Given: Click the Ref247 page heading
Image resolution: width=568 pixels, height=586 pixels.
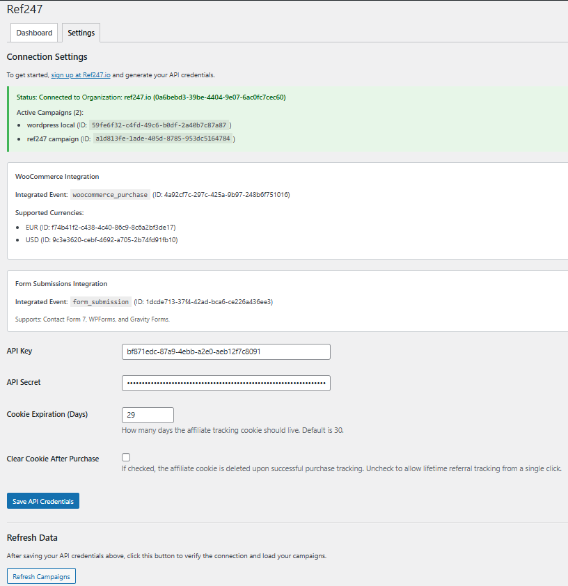Looking at the screenshot, I should [25, 9].
